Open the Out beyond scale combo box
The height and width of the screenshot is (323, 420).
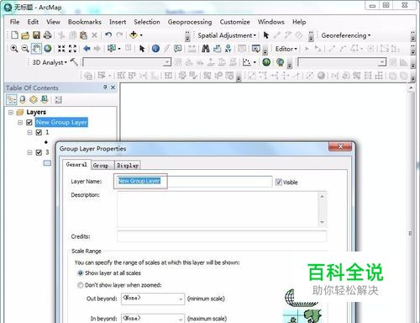(153, 299)
